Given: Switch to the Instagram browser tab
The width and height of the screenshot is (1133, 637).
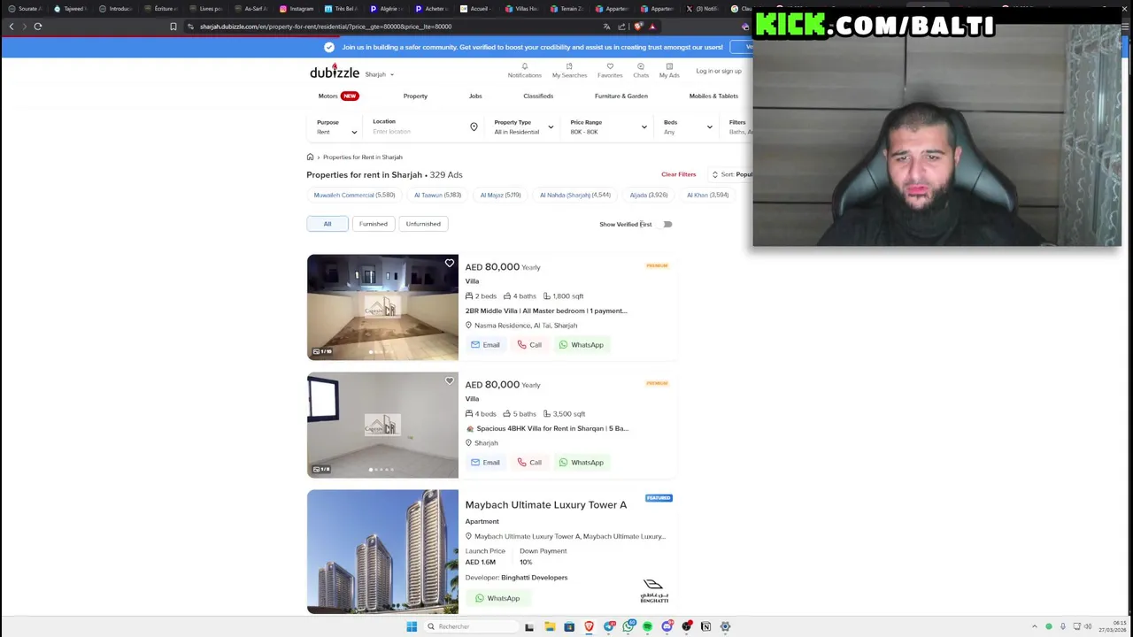Looking at the screenshot, I should 297,9.
